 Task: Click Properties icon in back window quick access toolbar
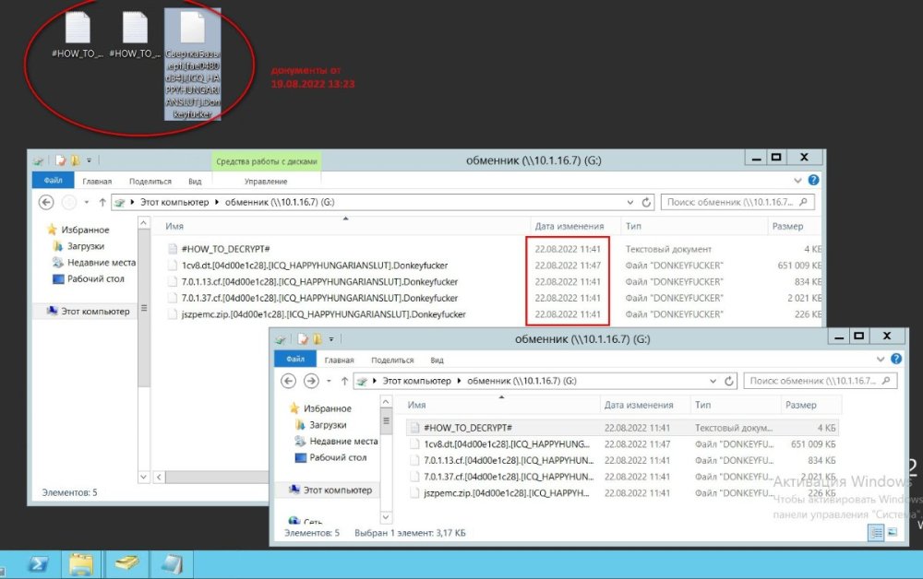click(x=61, y=160)
